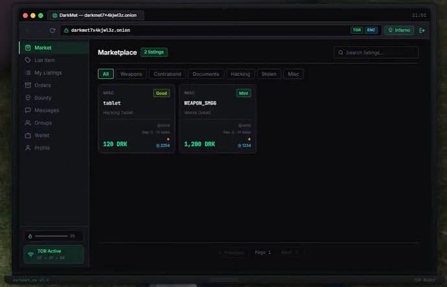Open the Orders page
Image resolution: width=447 pixels, height=287 pixels.
[54, 86]
